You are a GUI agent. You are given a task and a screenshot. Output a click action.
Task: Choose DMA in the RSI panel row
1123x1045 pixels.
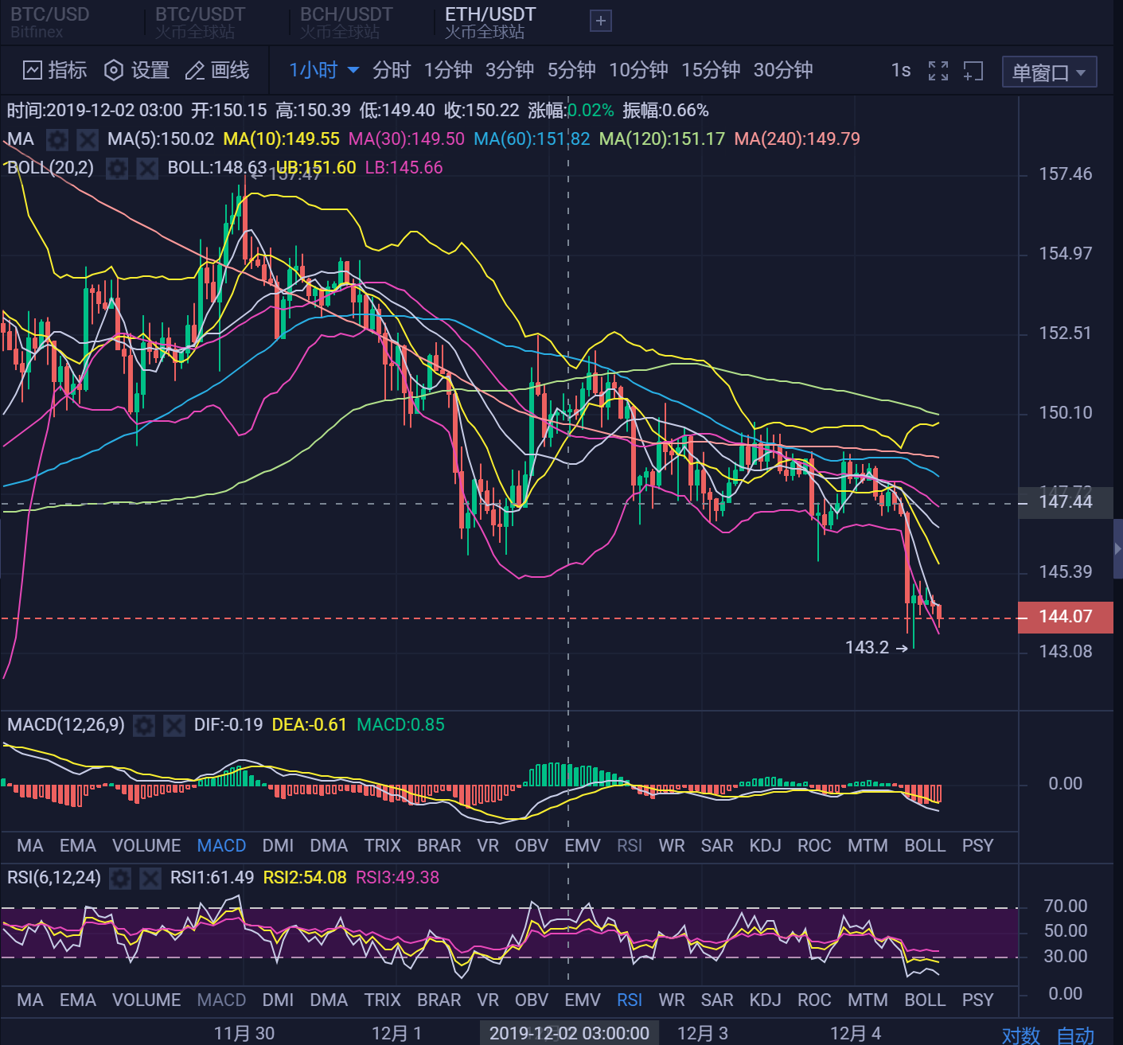click(329, 1000)
